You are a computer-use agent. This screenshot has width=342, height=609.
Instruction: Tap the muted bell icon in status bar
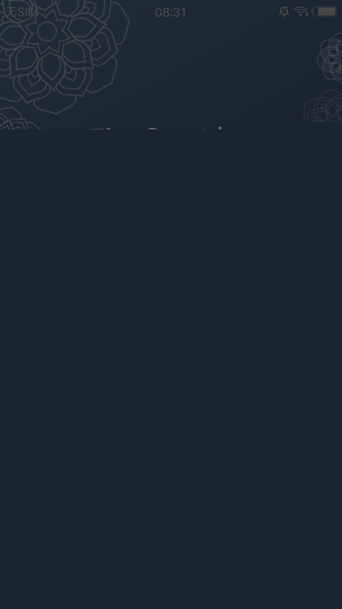284,12
